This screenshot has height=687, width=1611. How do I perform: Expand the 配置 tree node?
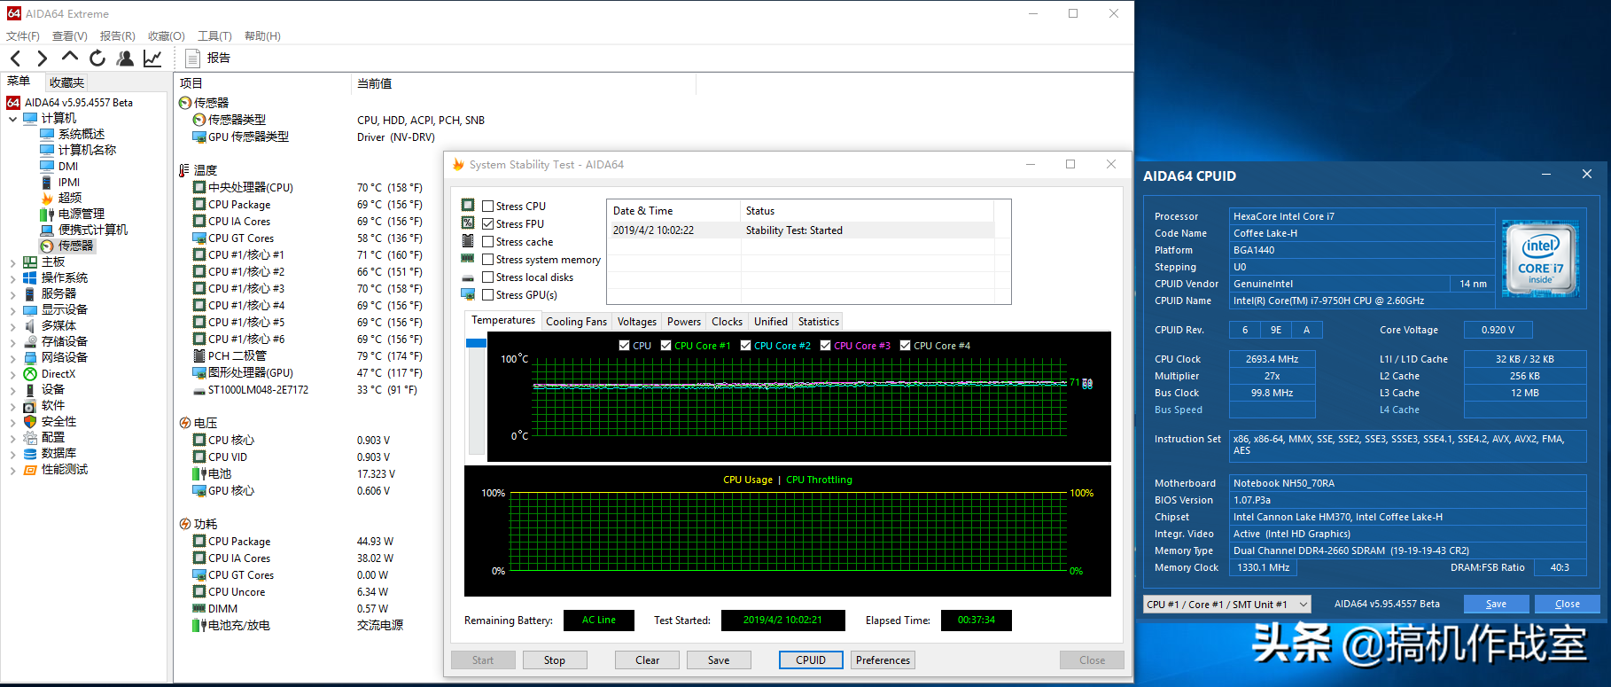pyautogui.click(x=12, y=438)
